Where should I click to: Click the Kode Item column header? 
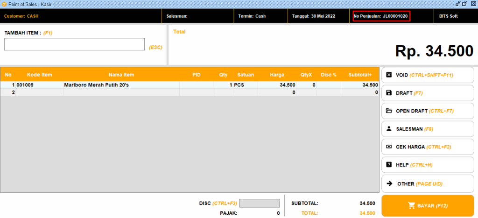click(x=39, y=75)
